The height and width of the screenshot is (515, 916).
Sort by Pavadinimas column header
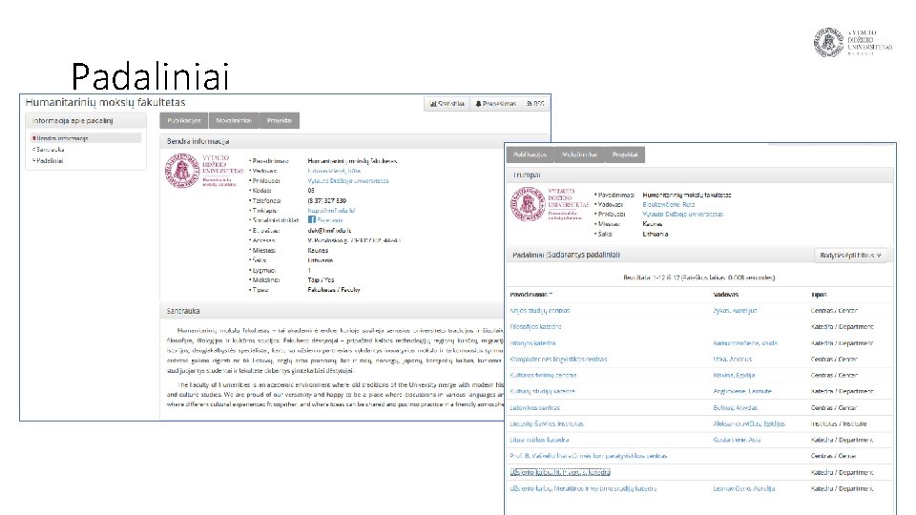(531, 295)
